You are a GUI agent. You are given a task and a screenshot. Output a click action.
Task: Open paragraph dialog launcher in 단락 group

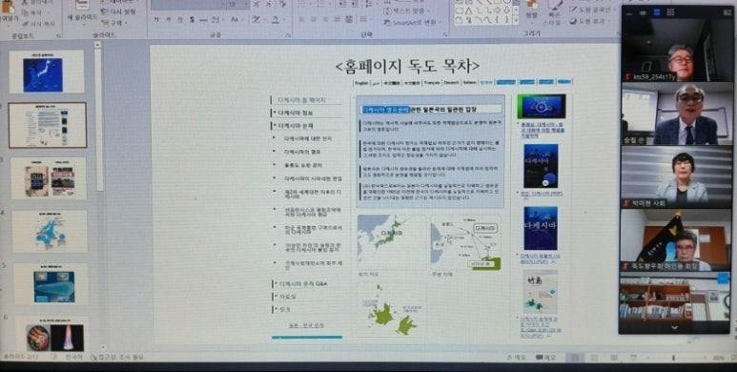445,34
